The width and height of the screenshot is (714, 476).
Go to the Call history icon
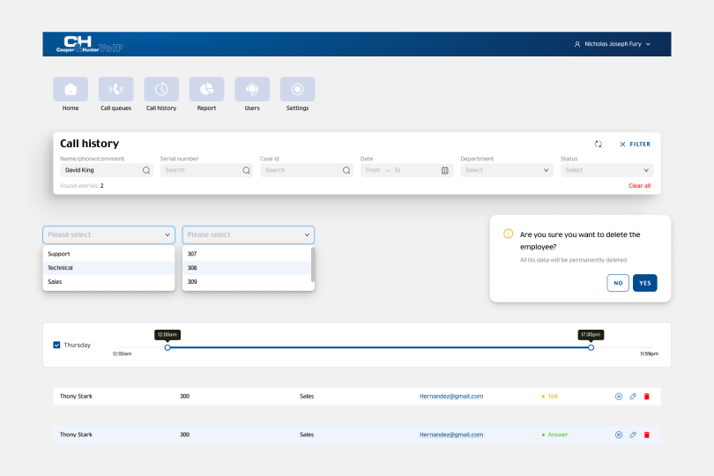coord(161,89)
